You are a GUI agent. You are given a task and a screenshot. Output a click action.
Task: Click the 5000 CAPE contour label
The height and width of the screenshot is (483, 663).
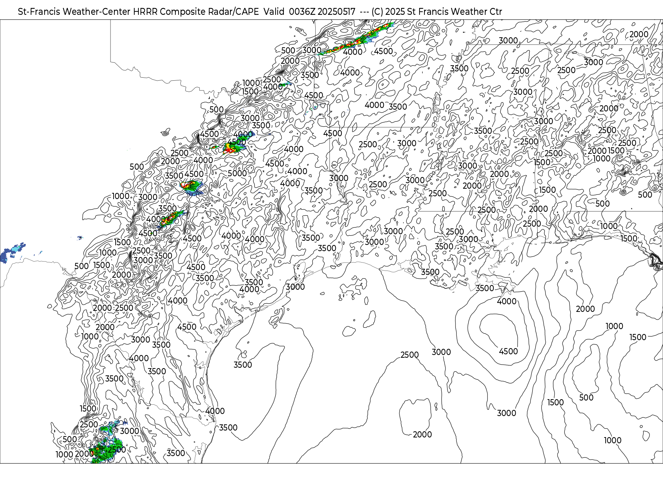[x=237, y=173]
